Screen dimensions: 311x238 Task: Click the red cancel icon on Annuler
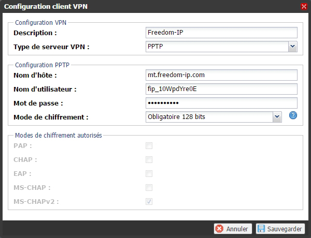pyautogui.click(x=220, y=228)
